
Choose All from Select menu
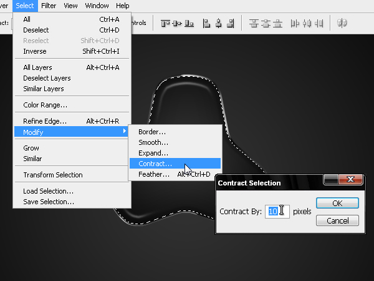tap(72, 19)
